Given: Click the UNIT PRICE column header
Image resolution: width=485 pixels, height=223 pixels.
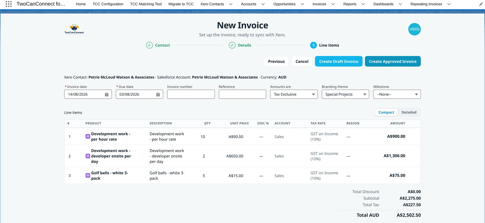Looking at the screenshot, I should pyautogui.click(x=239, y=124).
